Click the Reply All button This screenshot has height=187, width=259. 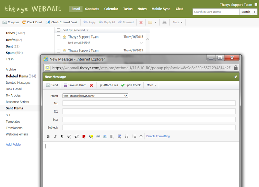(107, 22)
